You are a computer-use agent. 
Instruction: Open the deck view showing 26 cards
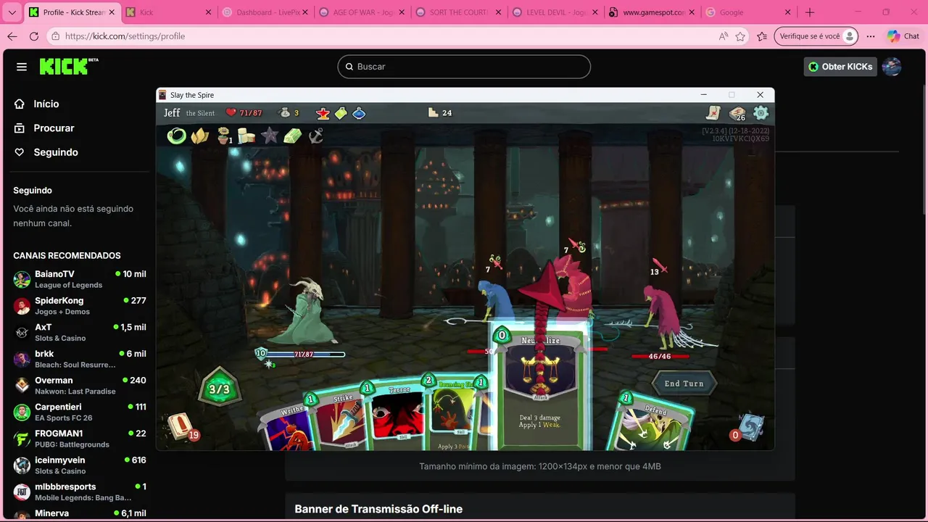tap(737, 113)
